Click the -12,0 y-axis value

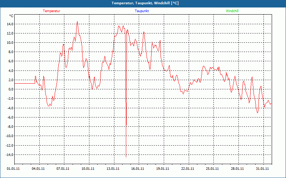(x=10, y=146)
